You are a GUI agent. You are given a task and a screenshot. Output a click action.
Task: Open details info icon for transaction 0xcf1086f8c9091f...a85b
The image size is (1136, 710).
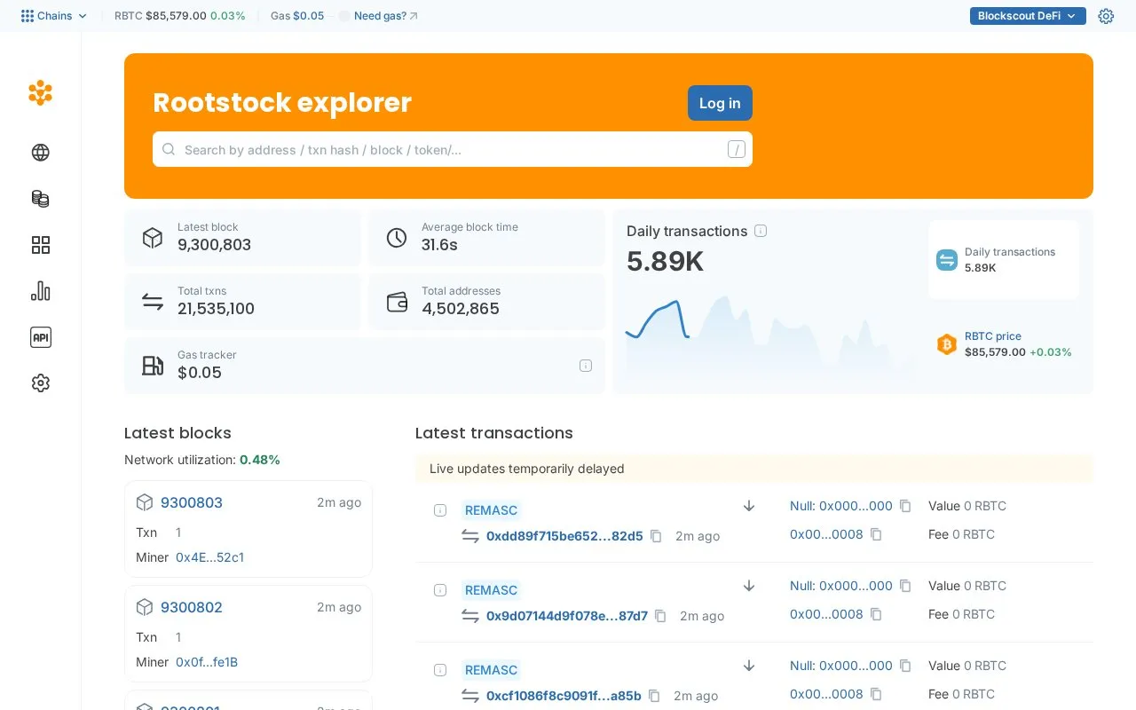coord(440,670)
